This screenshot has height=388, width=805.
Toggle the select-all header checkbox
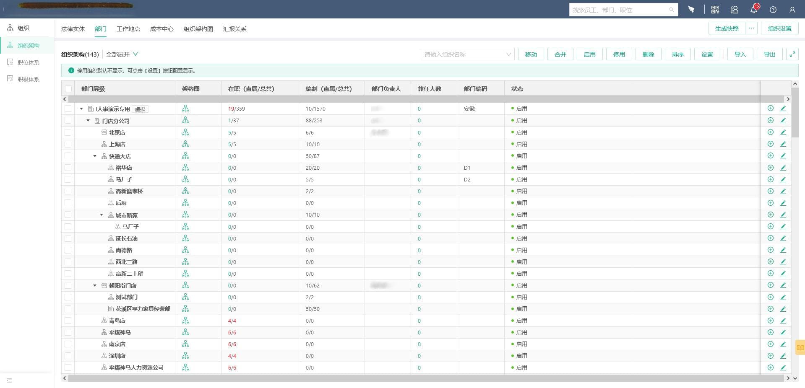pos(68,89)
